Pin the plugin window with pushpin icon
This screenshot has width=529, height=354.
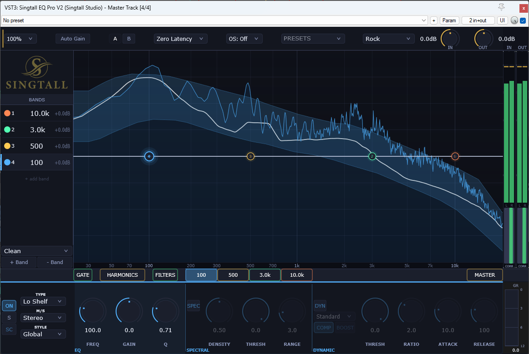pos(501,7)
